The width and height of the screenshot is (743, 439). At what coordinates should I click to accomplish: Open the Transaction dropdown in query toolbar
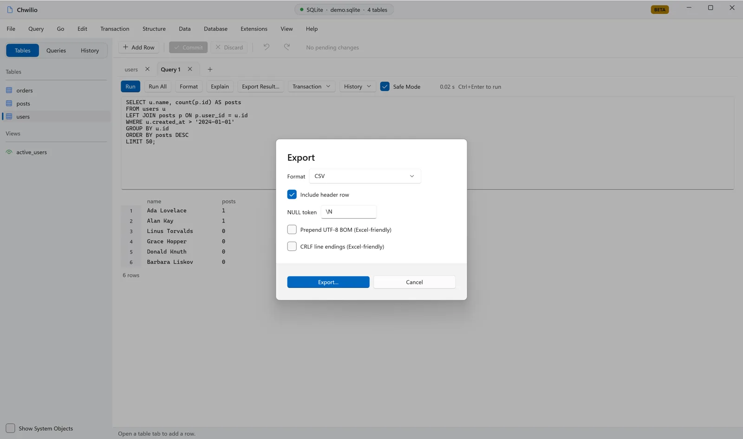(311, 86)
